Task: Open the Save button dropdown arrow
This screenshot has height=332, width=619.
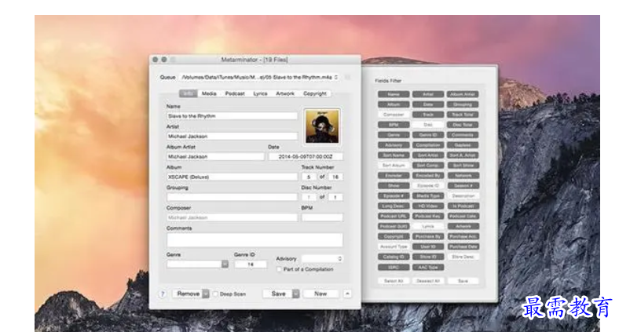Action: click(x=296, y=294)
